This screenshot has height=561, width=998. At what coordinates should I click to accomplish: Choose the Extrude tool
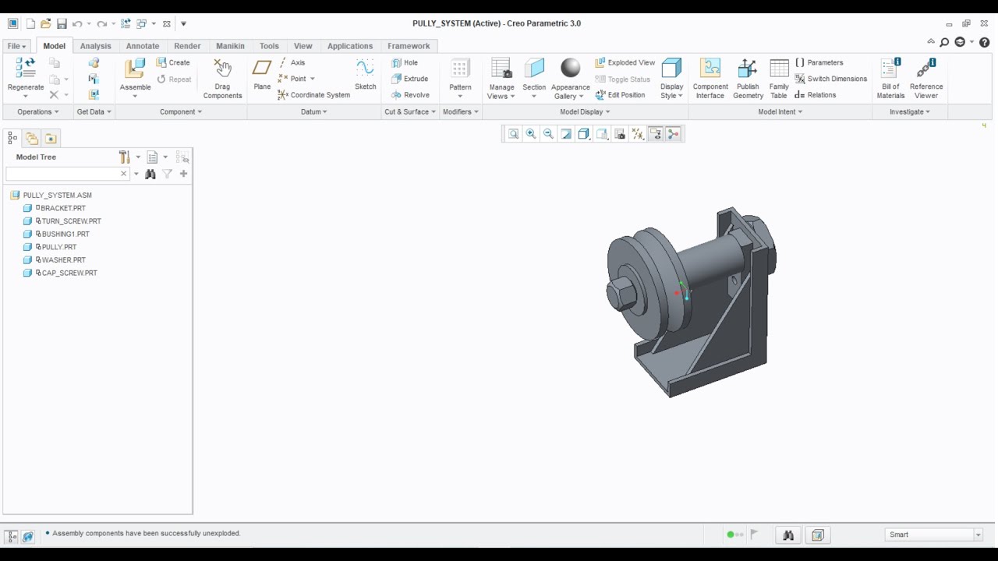click(409, 79)
